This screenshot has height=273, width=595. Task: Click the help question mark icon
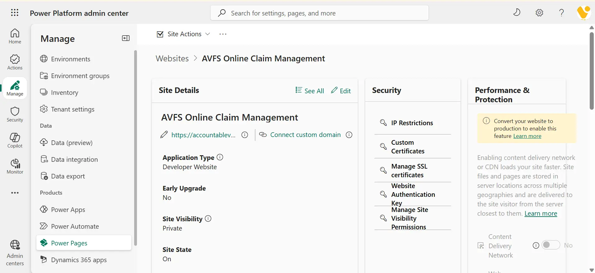click(x=561, y=13)
